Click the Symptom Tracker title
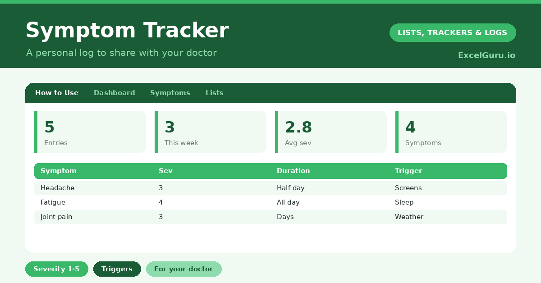Image resolution: width=541 pixels, height=283 pixels. coord(127,31)
